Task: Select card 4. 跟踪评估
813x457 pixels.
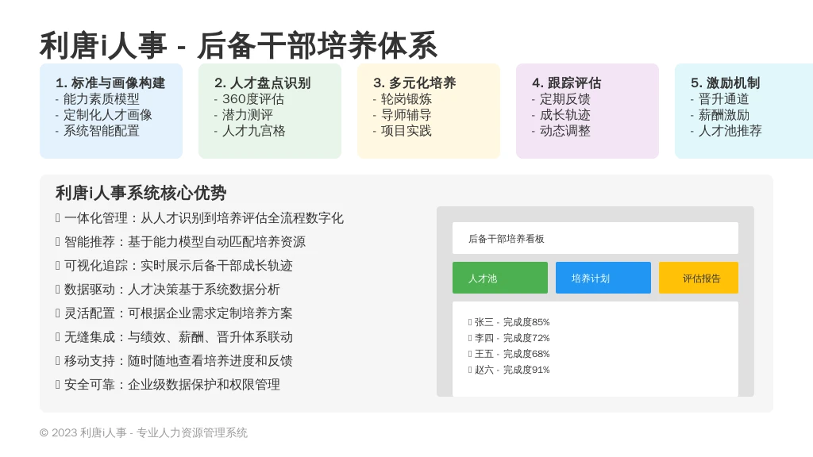Action: coord(588,111)
